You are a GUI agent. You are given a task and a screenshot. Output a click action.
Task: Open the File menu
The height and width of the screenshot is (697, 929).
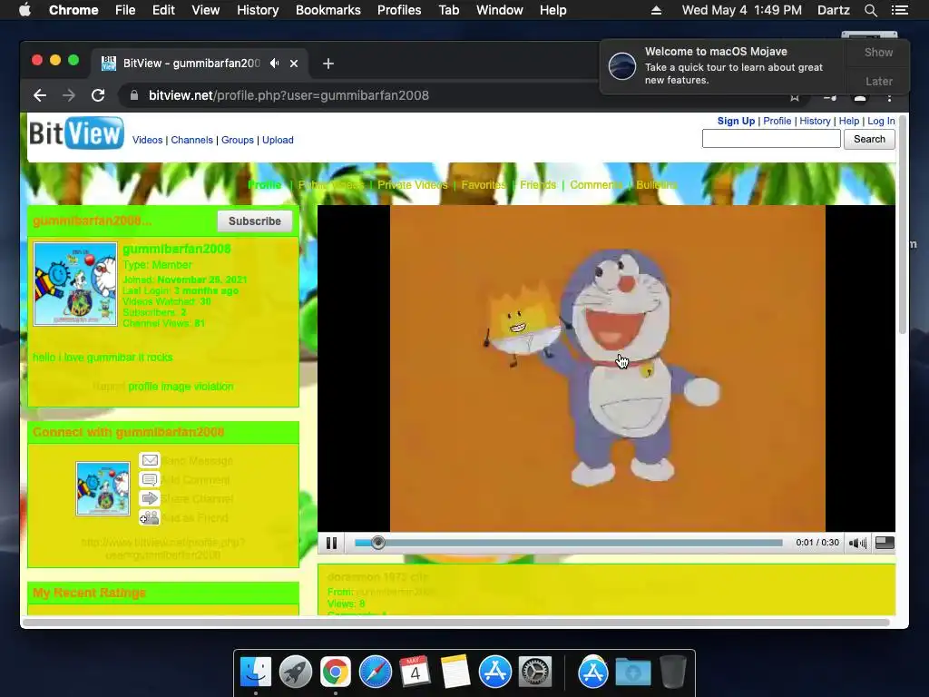(x=125, y=10)
